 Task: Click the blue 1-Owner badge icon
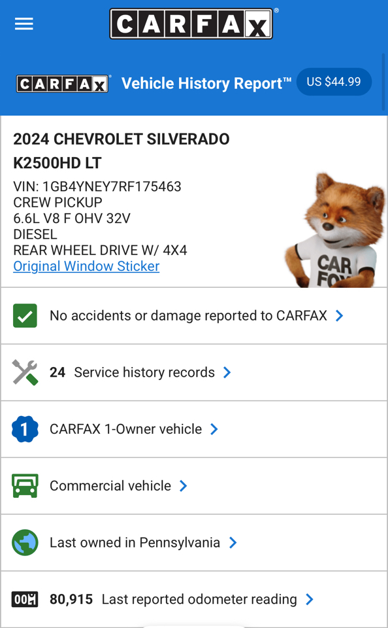[x=25, y=429]
